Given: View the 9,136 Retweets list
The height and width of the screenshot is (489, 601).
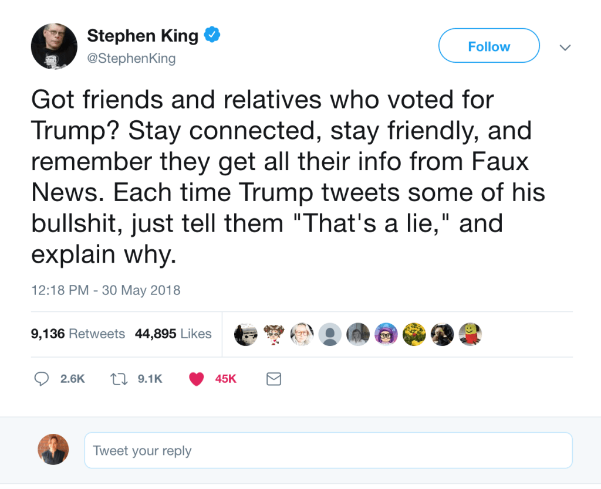Looking at the screenshot, I should click(x=78, y=334).
